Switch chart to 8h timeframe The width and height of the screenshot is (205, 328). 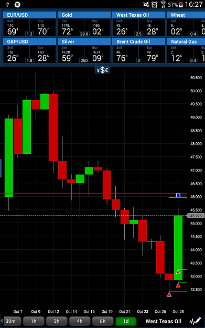click(x=103, y=321)
